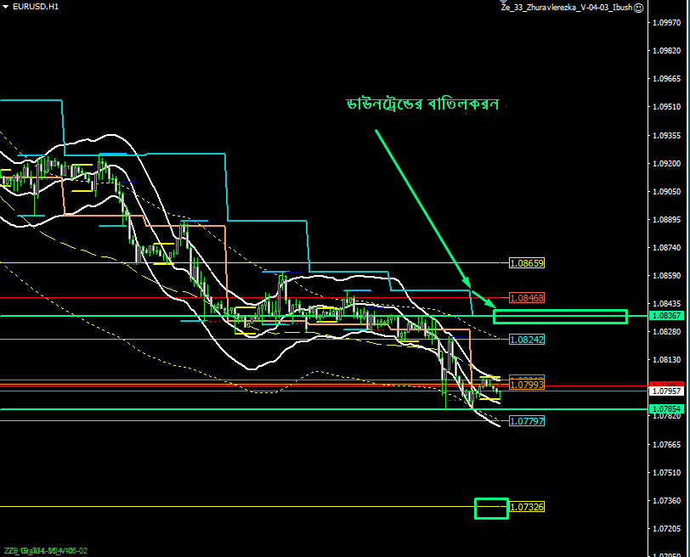
Task: Click the green 1.08367 price axis marker
Action: [666, 316]
